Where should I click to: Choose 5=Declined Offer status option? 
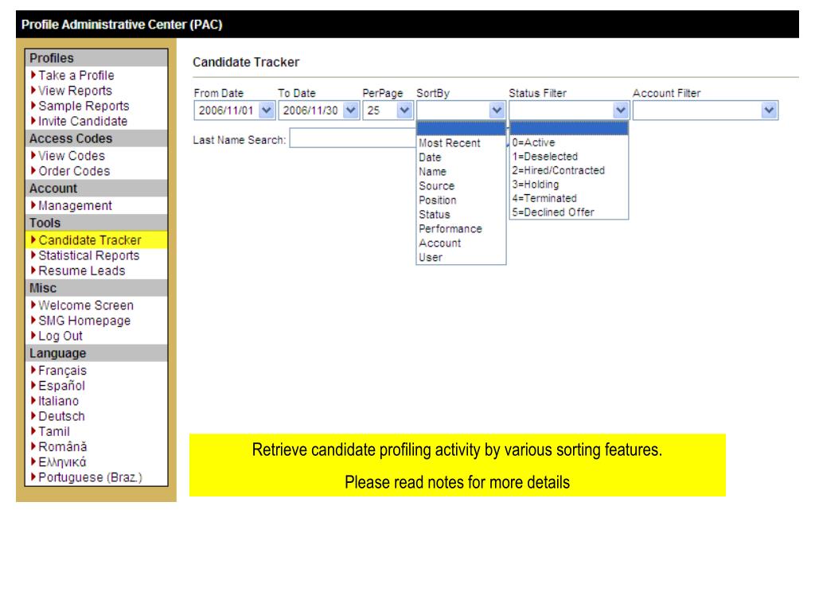(554, 212)
